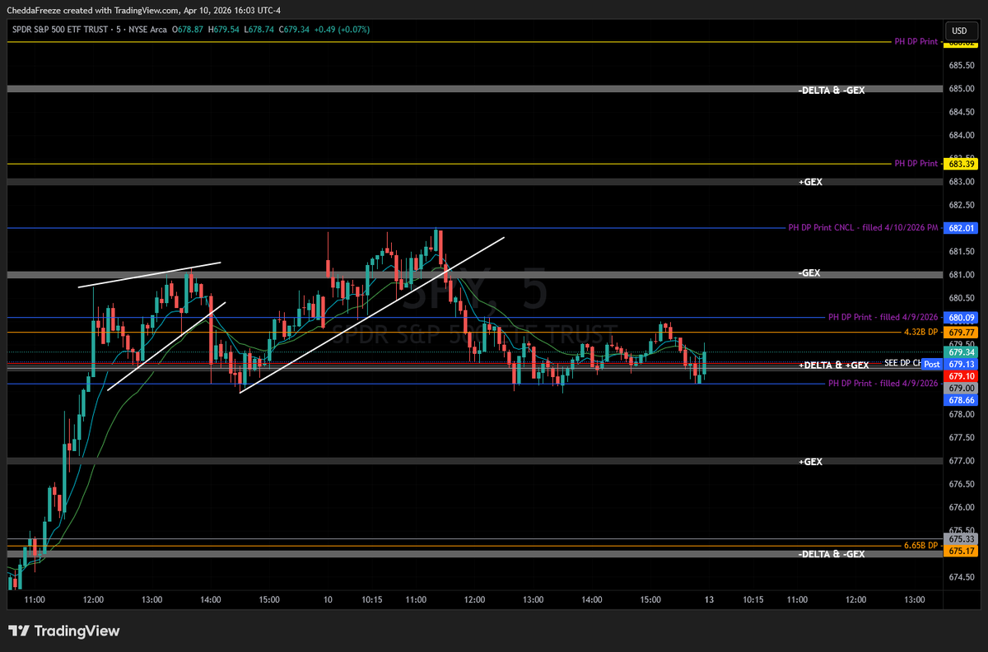Click the date label 13 on the time axis

709,600
